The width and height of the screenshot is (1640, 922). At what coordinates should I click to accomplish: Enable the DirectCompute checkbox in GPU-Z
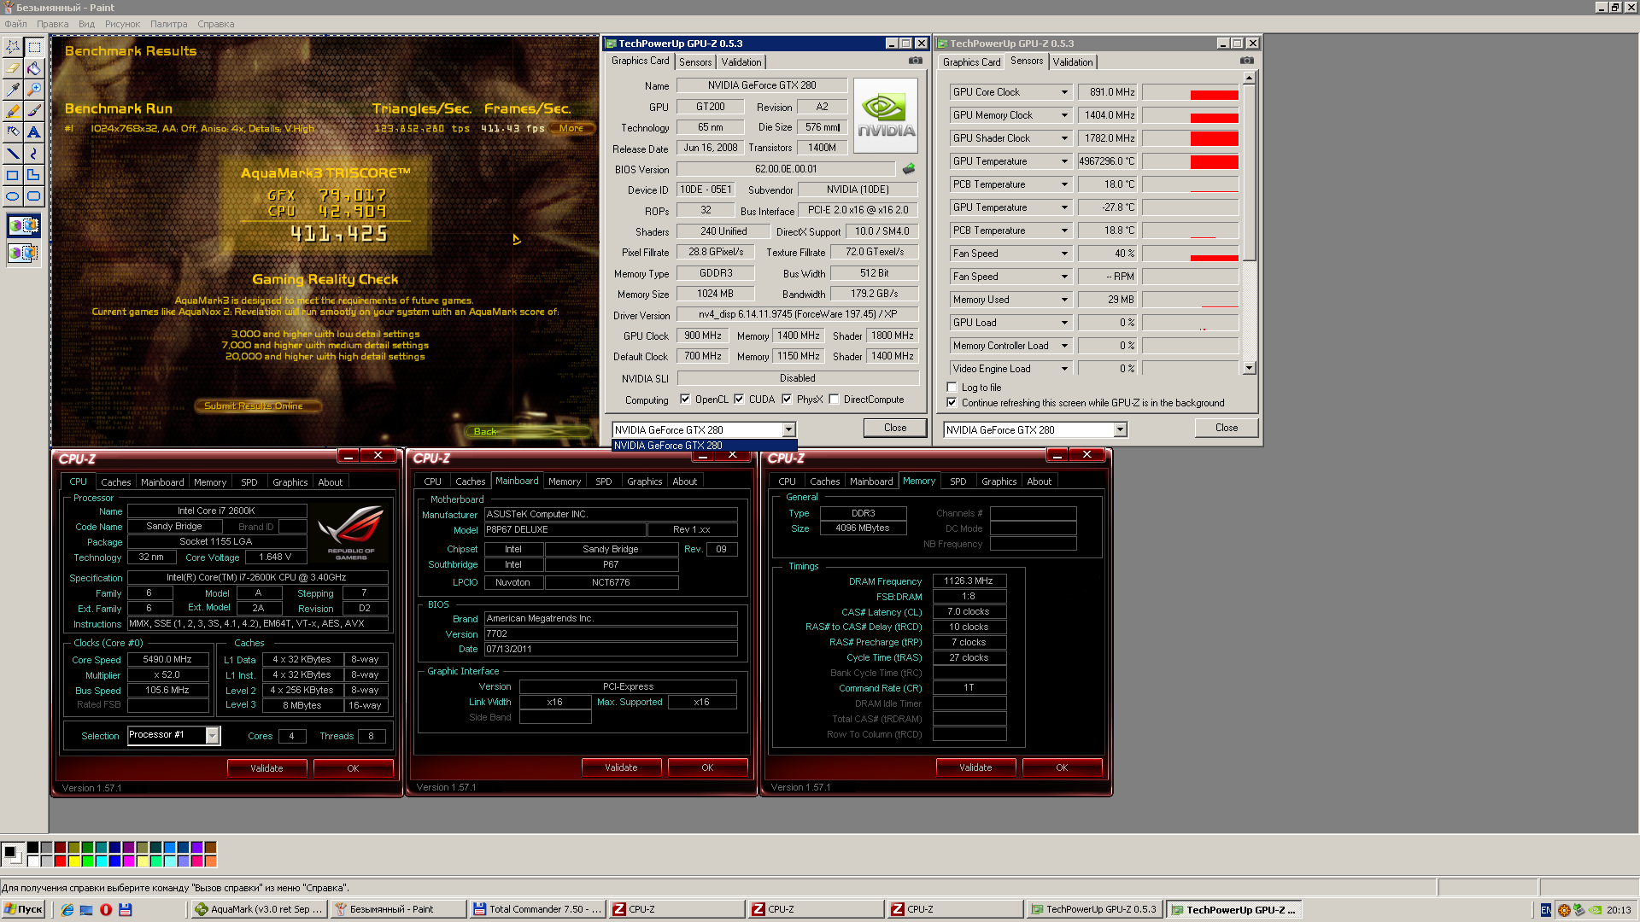point(834,399)
